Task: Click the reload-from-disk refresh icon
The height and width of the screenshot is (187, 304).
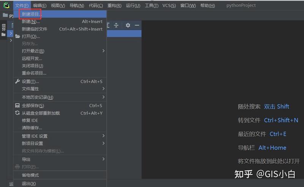Action: [17, 113]
